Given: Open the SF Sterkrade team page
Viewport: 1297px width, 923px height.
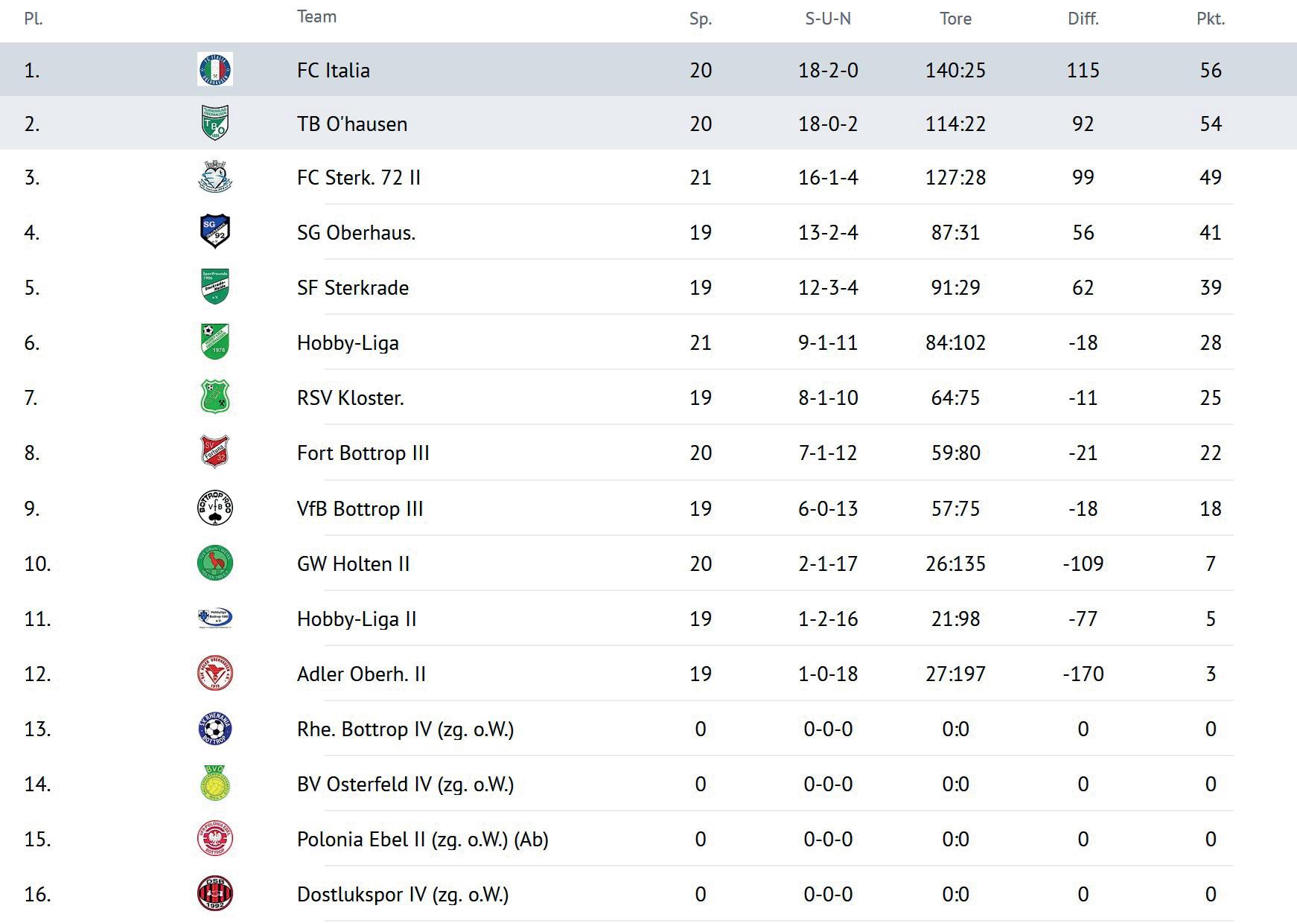Looking at the screenshot, I should coord(352,287).
